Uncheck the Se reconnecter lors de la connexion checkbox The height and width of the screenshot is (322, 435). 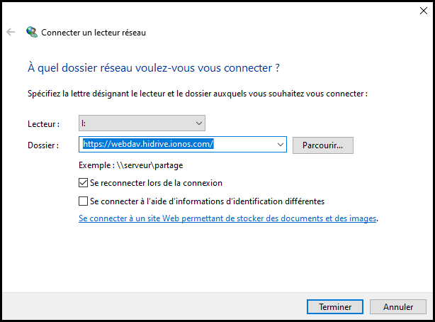[83, 183]
